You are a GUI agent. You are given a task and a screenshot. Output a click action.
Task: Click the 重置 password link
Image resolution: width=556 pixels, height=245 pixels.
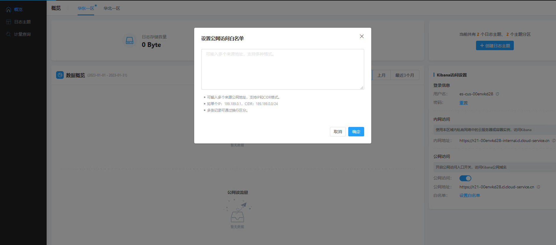coord(463,103)
